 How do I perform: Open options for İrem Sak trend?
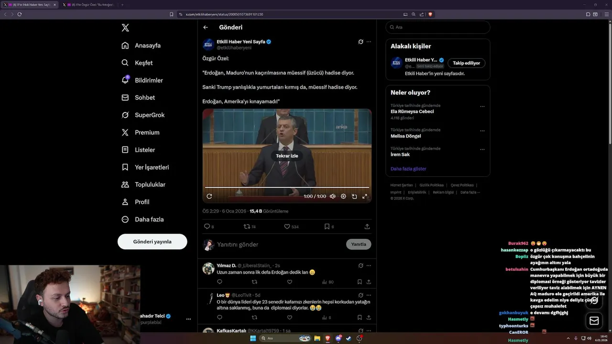[482, 150]
